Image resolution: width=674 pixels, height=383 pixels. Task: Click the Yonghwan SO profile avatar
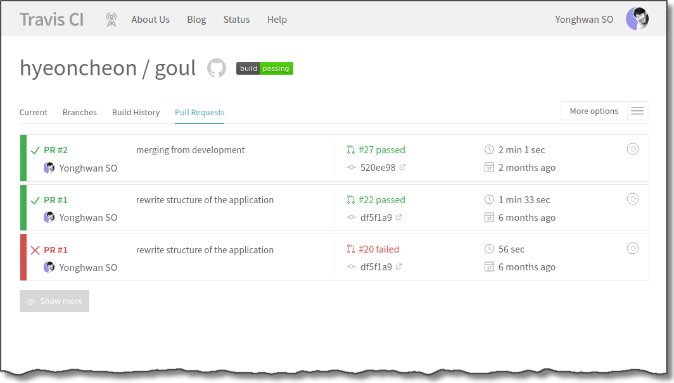click(637, 19)
